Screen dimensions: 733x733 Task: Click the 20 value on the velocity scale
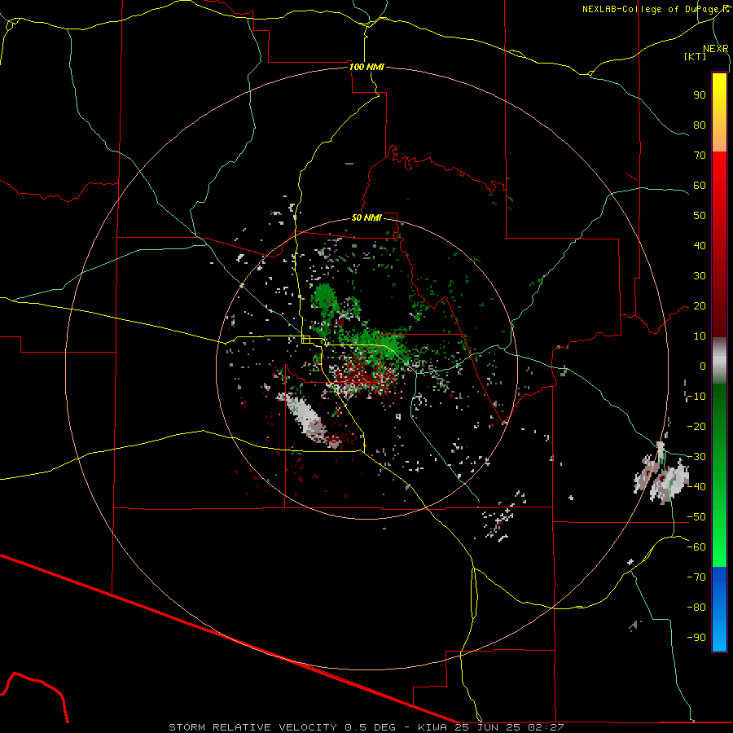pos(700,306)
